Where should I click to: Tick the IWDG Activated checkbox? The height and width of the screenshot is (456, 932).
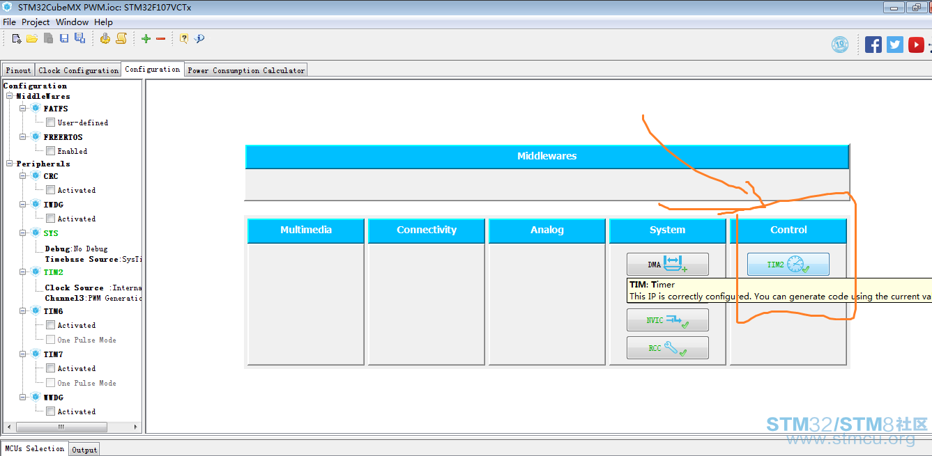(x=51, y=219)
